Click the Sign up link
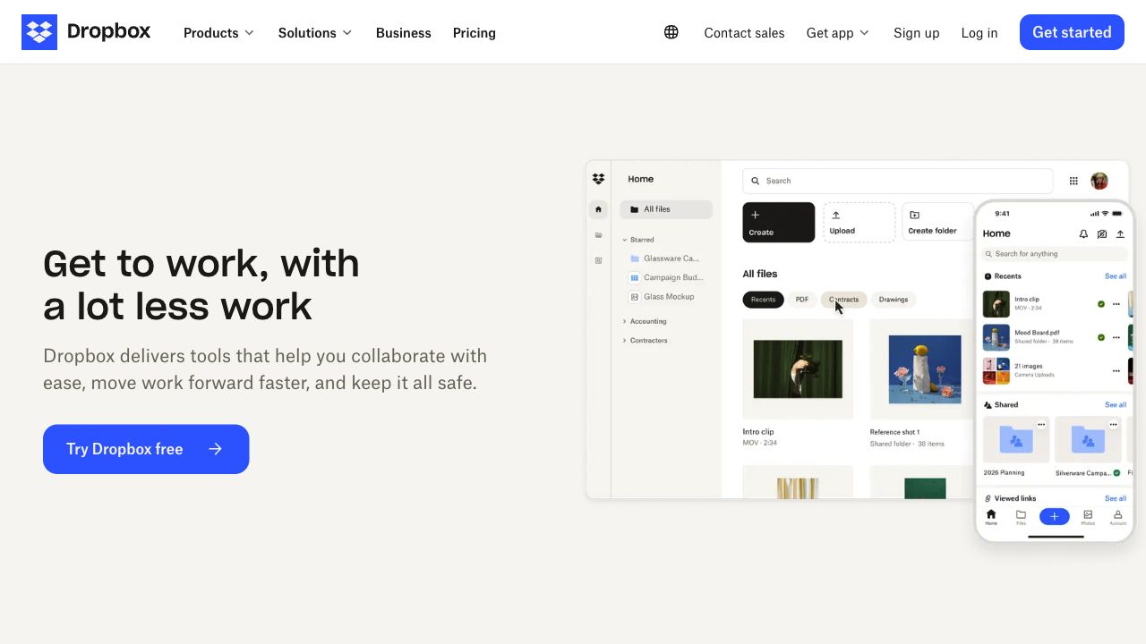The image size is (1146, 644). (917, 32)
